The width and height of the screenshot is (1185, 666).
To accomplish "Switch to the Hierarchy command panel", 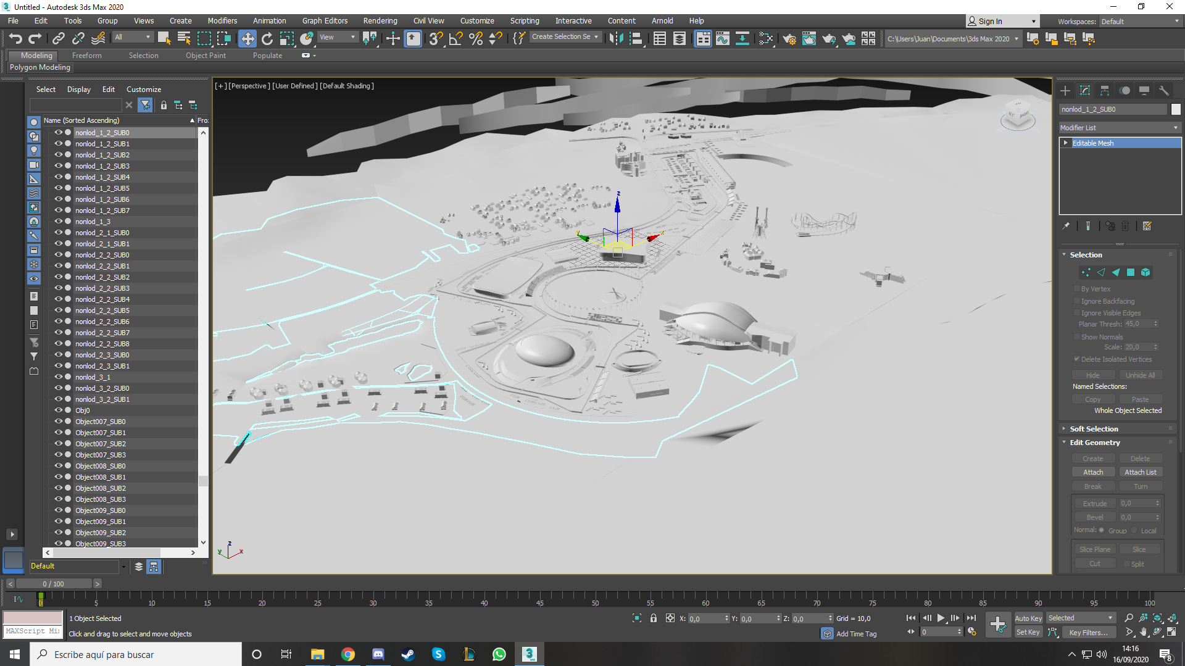I will pos(1105,91).
